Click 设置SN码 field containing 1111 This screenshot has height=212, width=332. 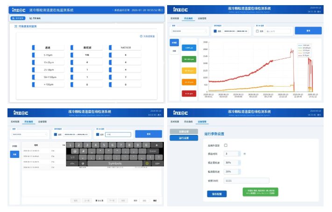point(247,181)
